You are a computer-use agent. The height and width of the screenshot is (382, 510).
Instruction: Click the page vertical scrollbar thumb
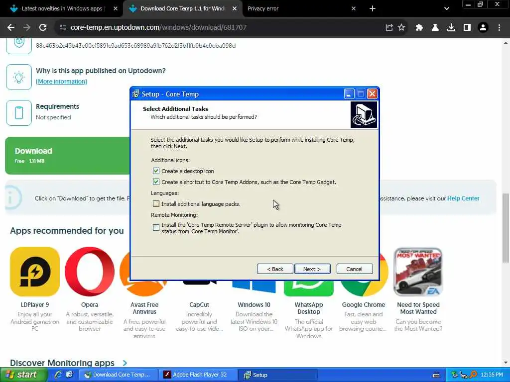506,227
